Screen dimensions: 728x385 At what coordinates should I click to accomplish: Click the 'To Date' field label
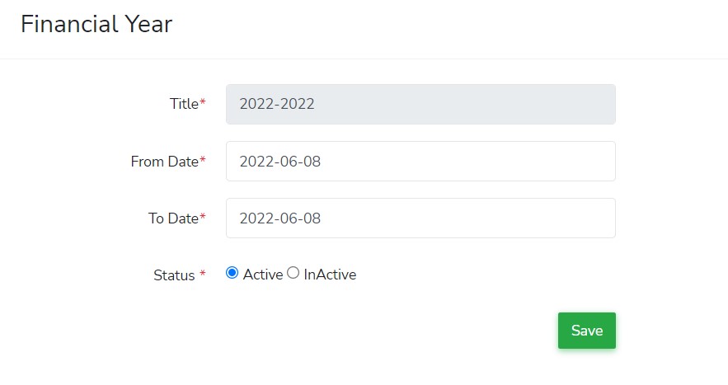173,218
